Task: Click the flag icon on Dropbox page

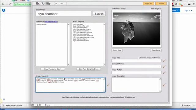Action: point(4,99)
